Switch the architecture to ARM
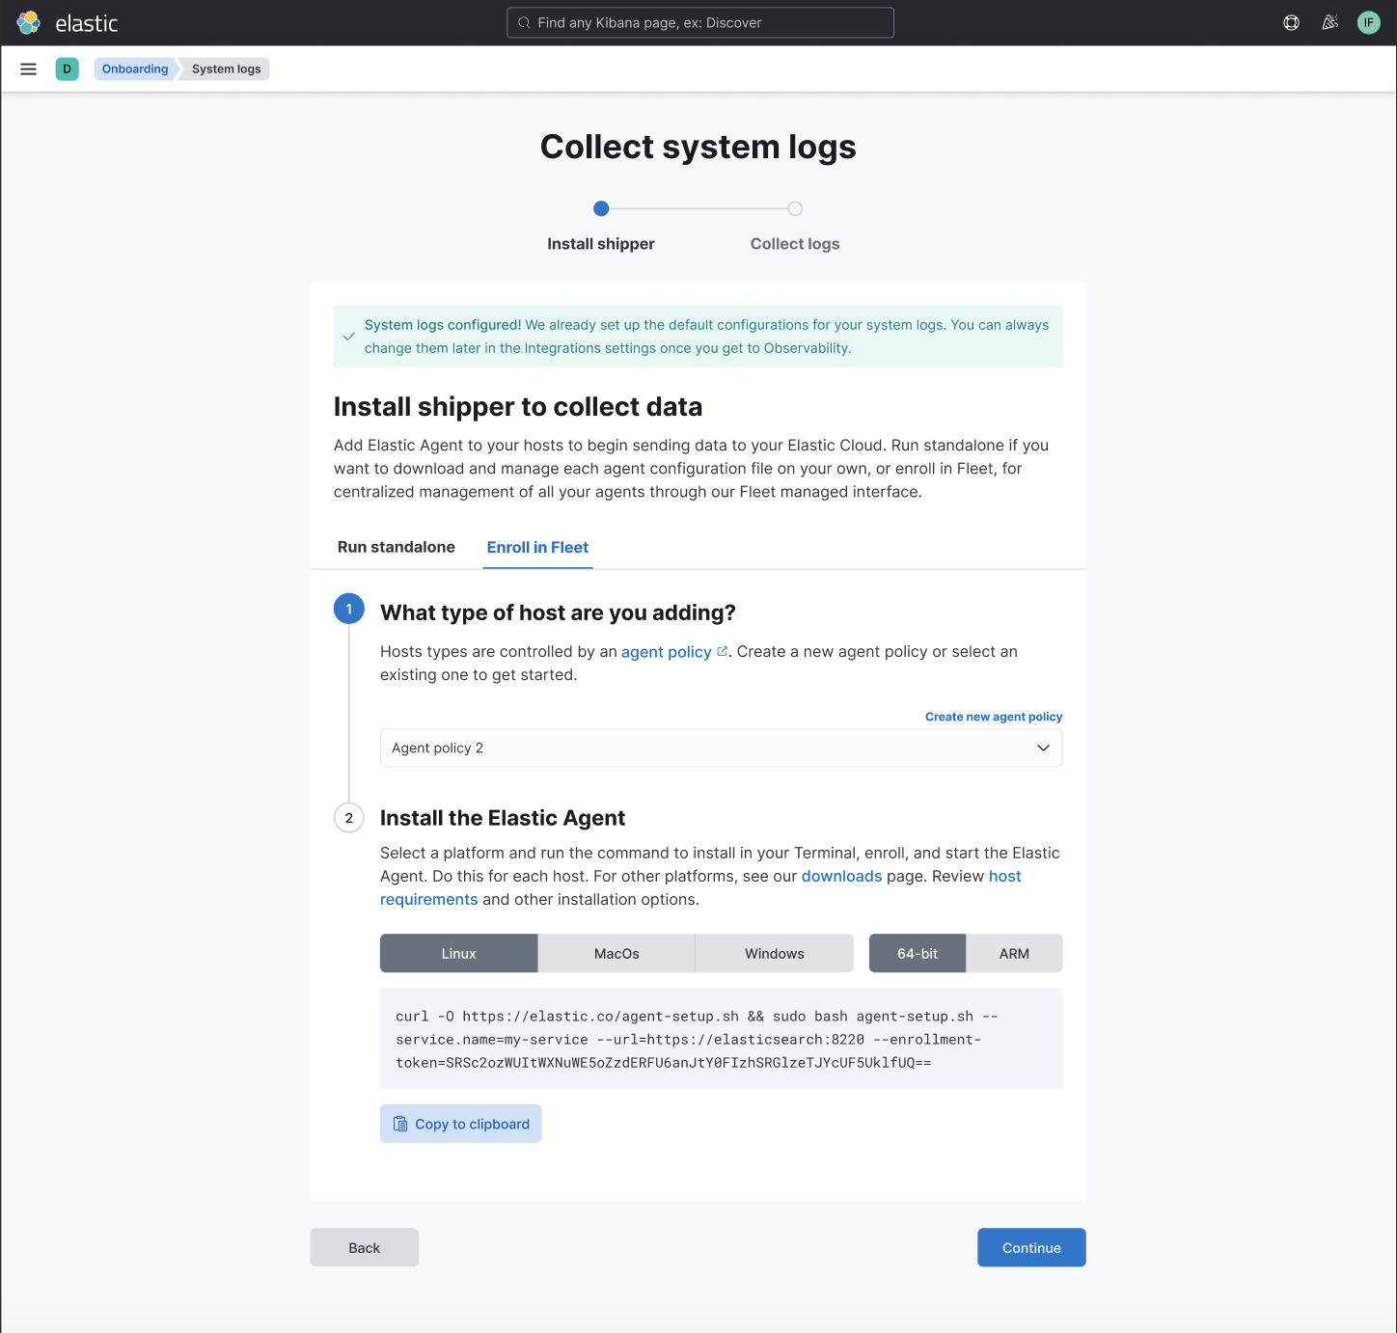The width and height of the screenshot is (1397, 1333). tap(1014, 953)
